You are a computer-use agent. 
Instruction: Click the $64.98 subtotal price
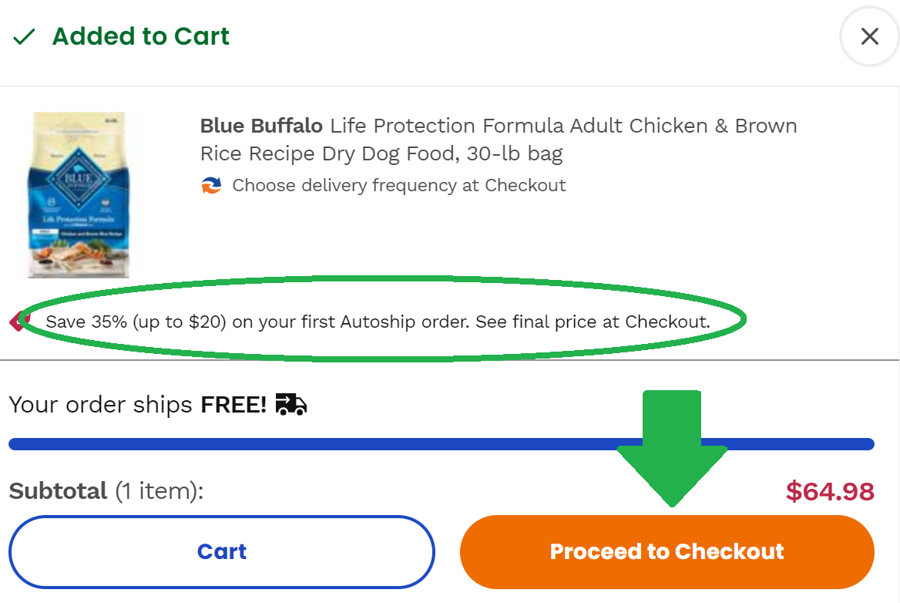830,491
